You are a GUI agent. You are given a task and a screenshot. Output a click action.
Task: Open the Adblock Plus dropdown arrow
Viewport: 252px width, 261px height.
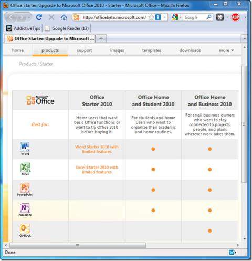[245, 17]
